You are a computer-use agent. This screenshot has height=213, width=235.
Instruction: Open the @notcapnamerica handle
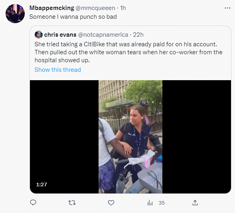103,35
